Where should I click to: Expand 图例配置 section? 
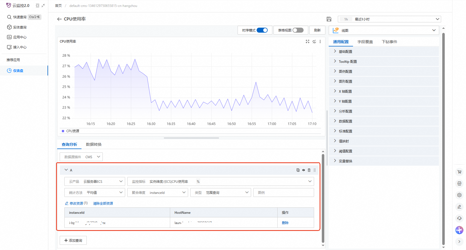(384, 71)
